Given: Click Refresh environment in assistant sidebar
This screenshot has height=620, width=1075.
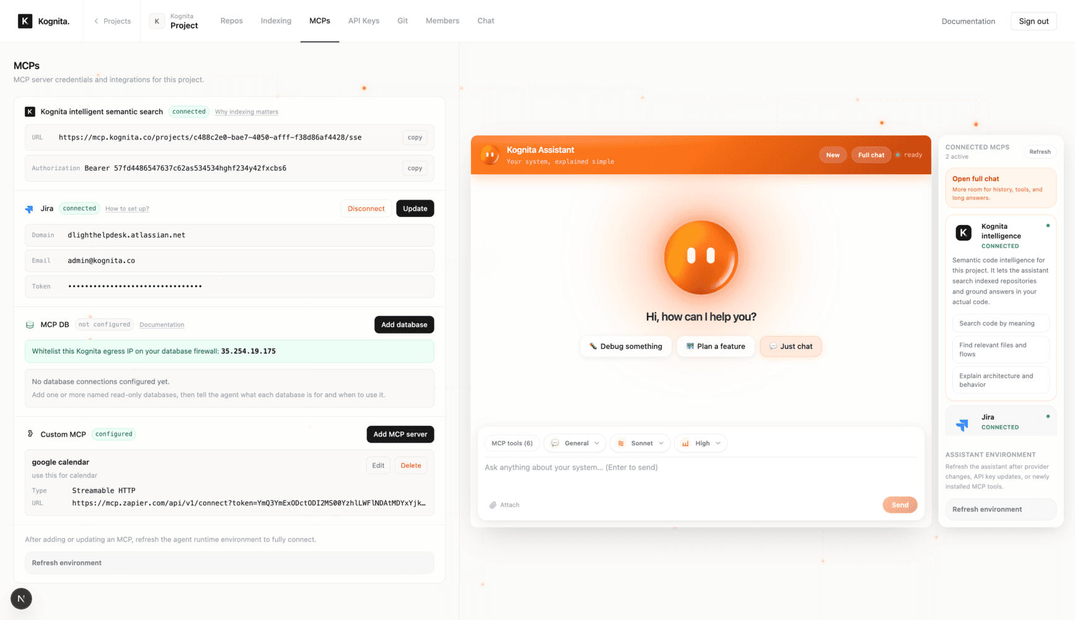Looking at the screenshot, I should pyautogui.click(x=1001, y=510).
